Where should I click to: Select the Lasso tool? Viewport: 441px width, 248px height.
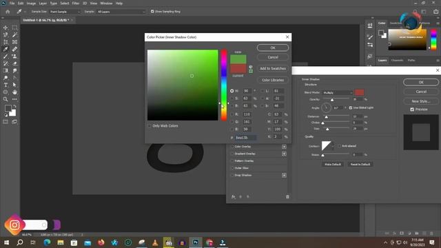point(6,34)
